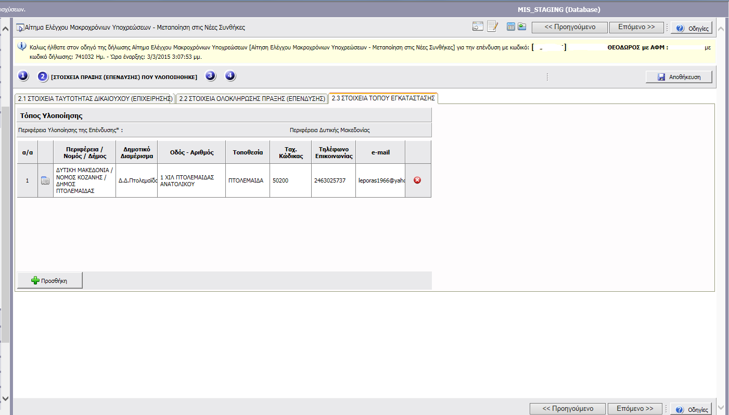Go to wizard step 1 circle
Viewport: 729px width, 415px height.
pos(23,76)
